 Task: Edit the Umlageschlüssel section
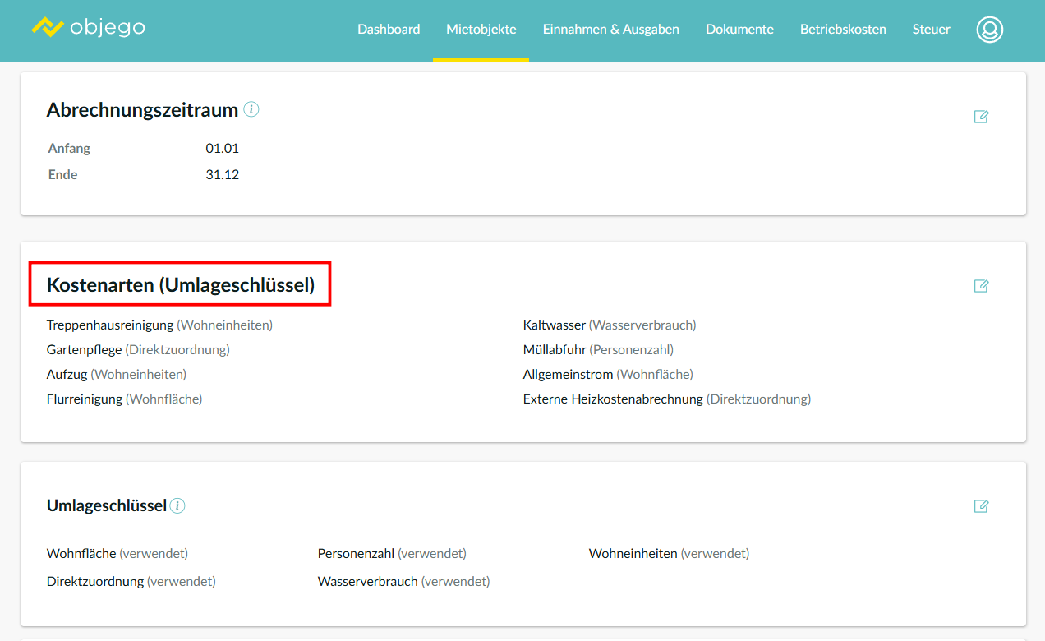point(981,506)
